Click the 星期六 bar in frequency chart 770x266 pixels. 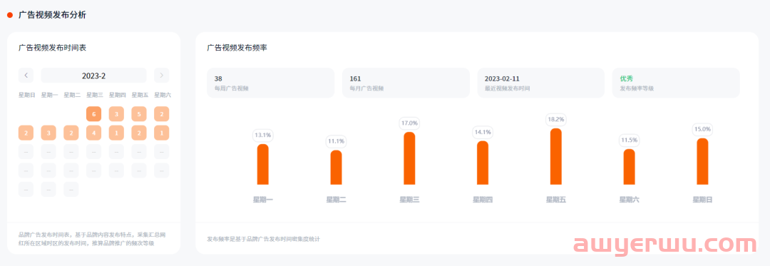click(629, 167)
